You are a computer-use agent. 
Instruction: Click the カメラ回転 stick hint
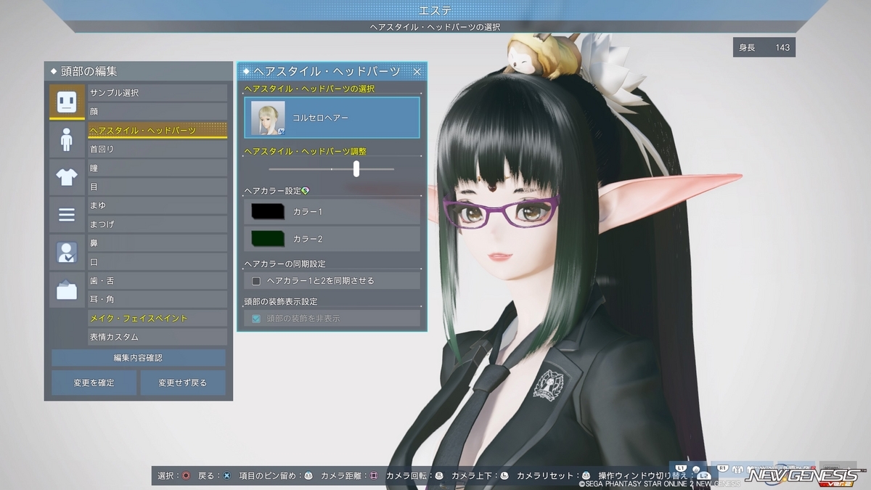click(414, 475)
